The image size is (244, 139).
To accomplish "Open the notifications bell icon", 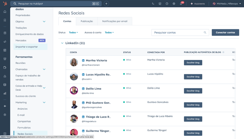I will pyautogui.click(x=181, y=4).
